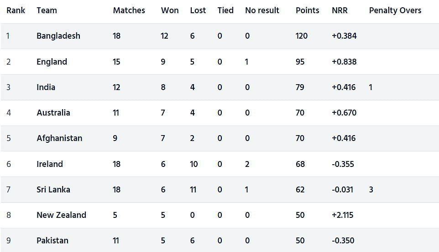Open the Afghanistan team entry
Screen dimensions: 439x252
[59, 138]
